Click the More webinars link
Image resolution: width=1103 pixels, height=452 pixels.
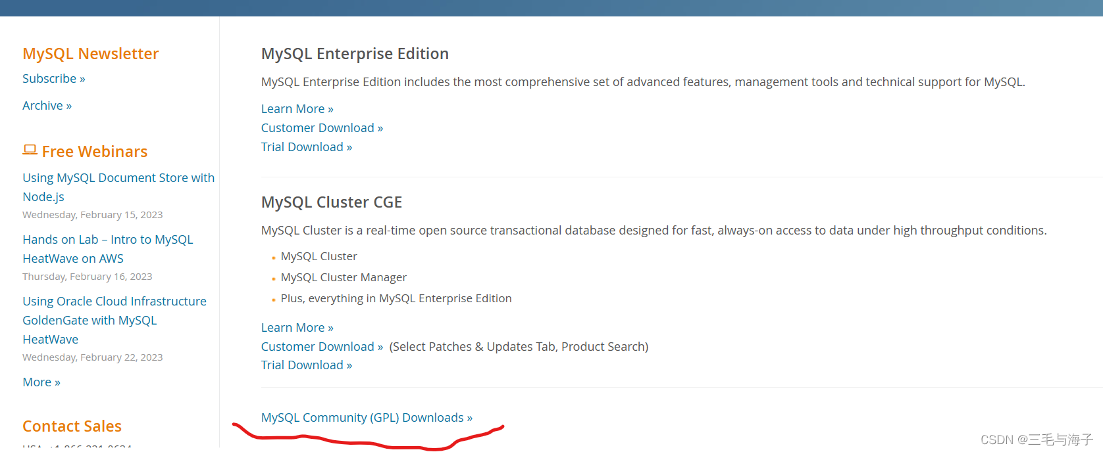tap(41, 382)
